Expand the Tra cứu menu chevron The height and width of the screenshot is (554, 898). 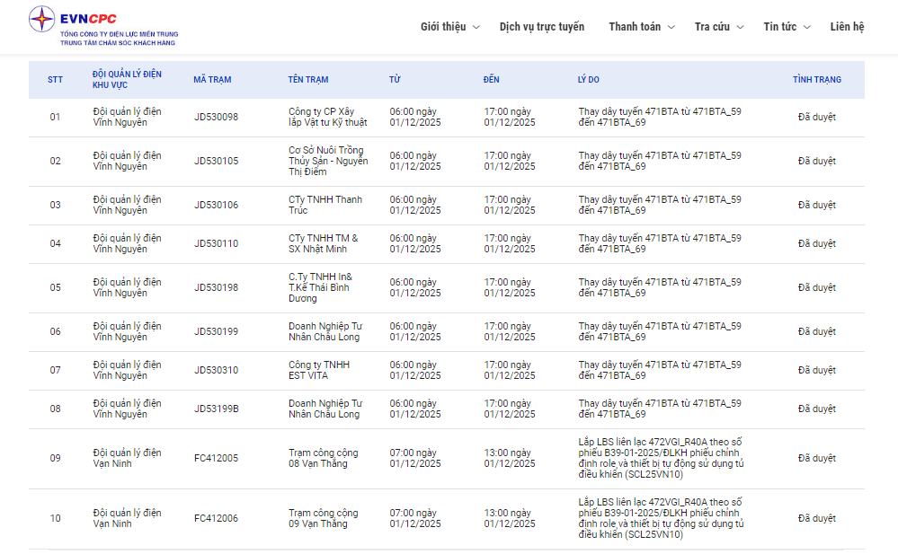pyautogui.click(x=740, y=27)
